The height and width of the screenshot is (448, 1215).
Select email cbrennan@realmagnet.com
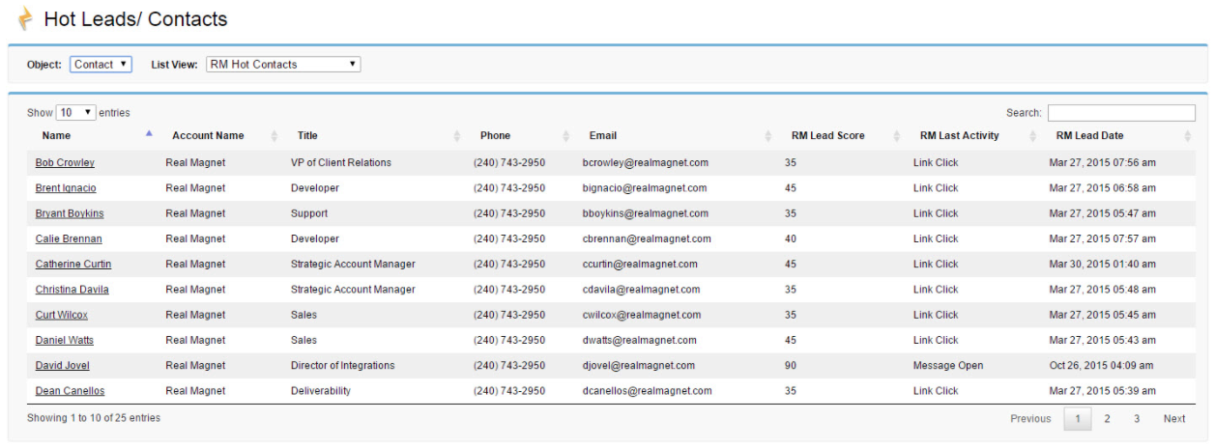(647, 238)
